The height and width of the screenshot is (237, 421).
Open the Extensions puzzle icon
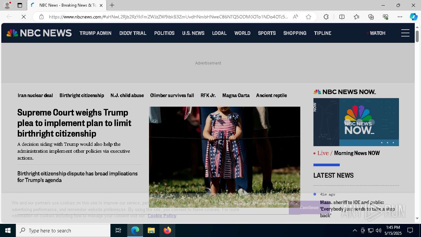click(x=326, y=17)
